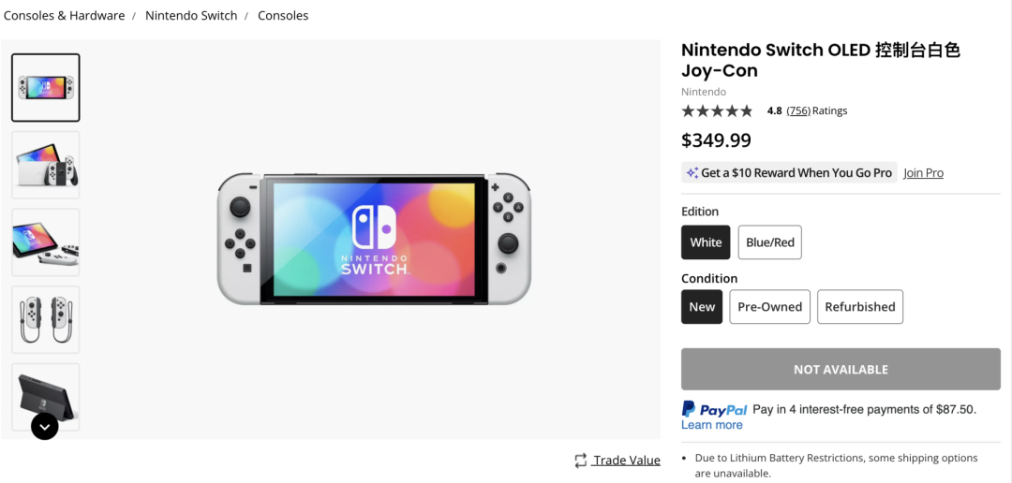Click the 756 ratings link

[798, 110]
